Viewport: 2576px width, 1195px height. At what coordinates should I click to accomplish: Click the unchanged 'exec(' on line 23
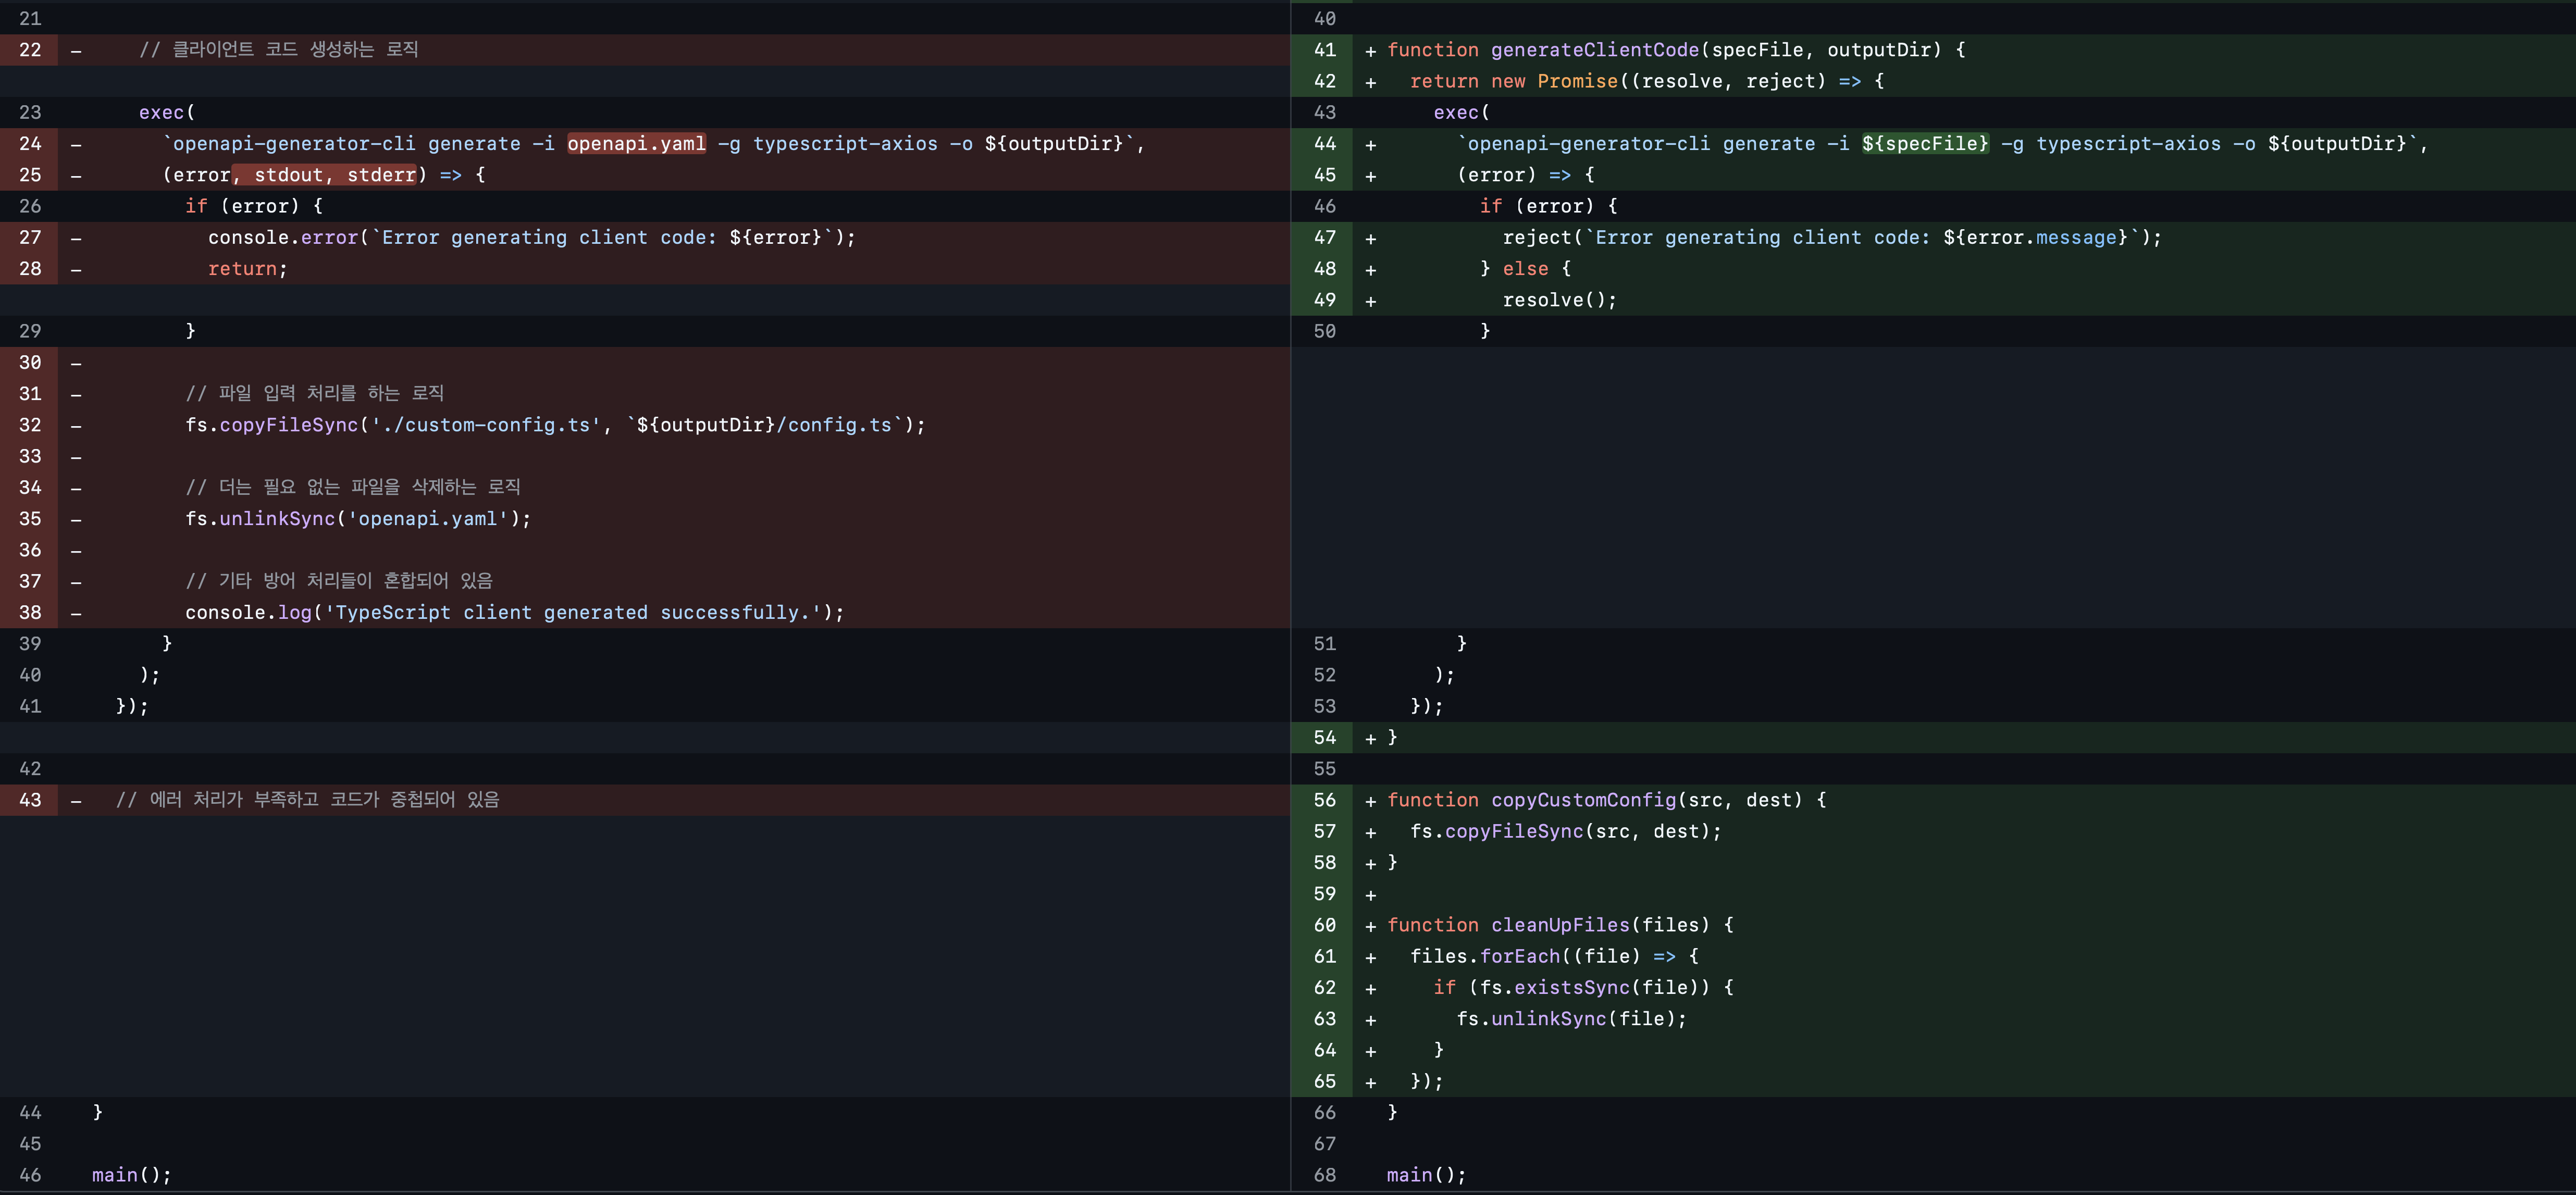[166, 113]
